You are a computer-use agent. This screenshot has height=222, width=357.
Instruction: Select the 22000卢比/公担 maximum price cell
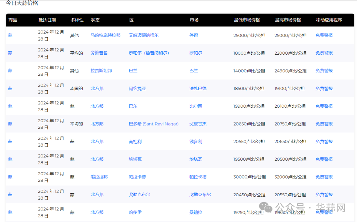[290, 53]
